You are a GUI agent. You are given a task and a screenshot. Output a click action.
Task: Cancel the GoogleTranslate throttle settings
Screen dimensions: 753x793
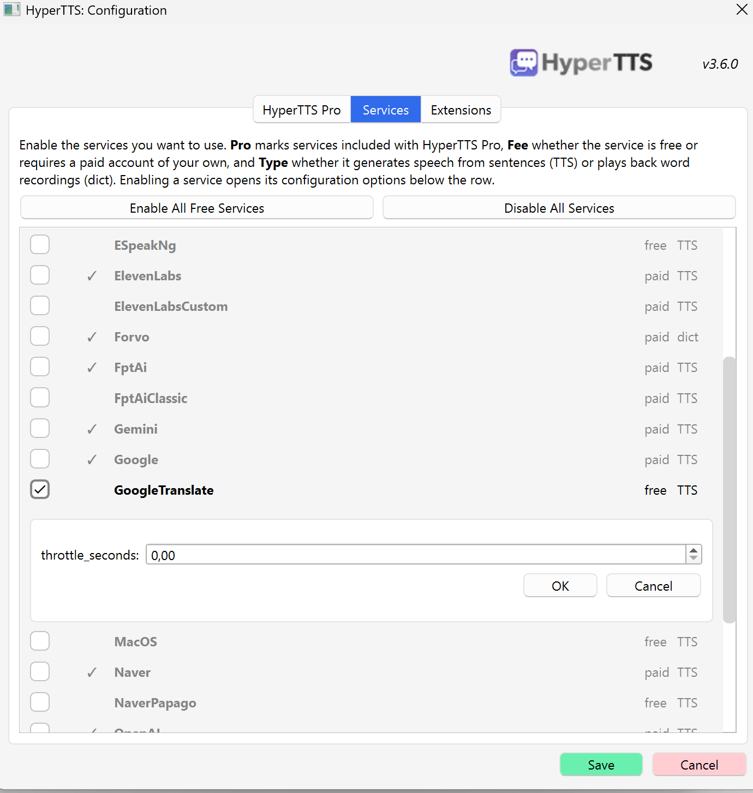point(654,586)
